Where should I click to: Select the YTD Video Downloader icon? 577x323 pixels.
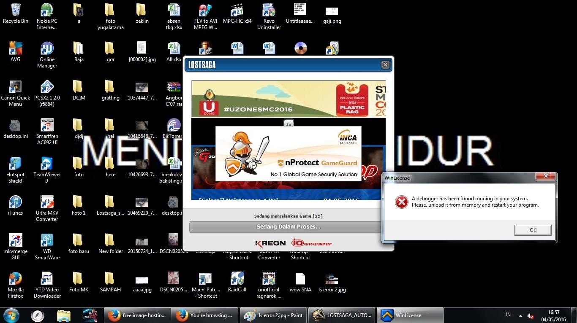point(47,285)
